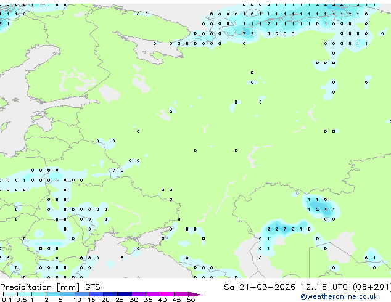Click the legend label '30'

click(x=134, y=300)
